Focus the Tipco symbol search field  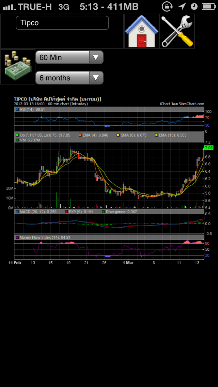[x=62, y=23]
